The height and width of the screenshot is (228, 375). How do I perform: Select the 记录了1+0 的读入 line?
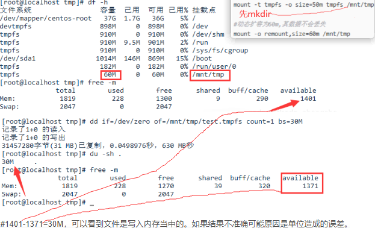34,130
